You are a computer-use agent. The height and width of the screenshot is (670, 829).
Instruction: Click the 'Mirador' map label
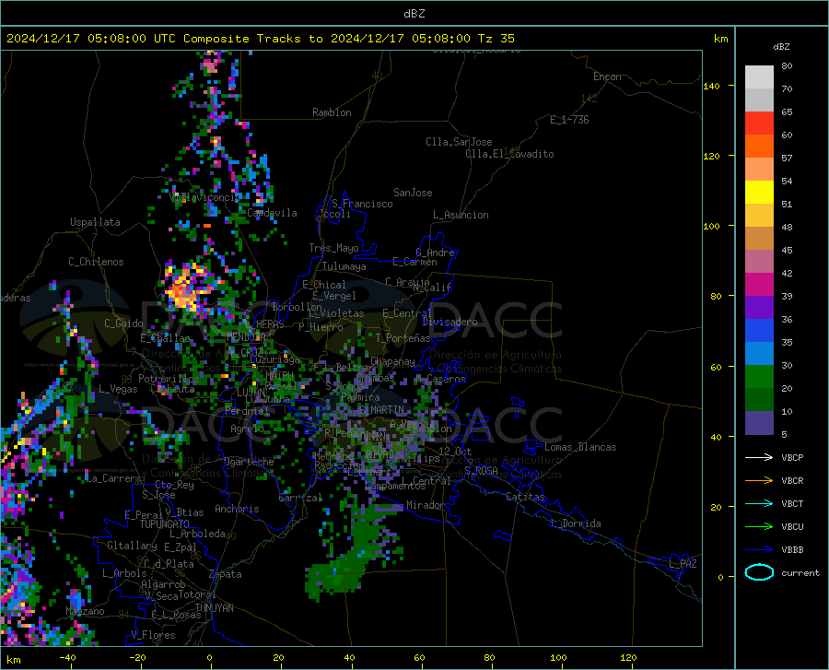point(426,505)
